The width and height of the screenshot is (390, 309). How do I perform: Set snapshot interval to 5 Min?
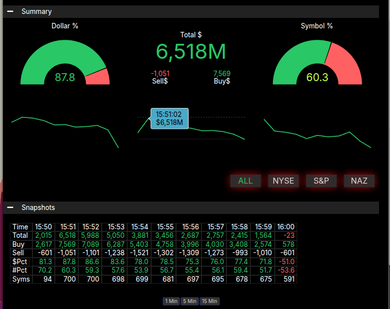(x=189, y=301)
